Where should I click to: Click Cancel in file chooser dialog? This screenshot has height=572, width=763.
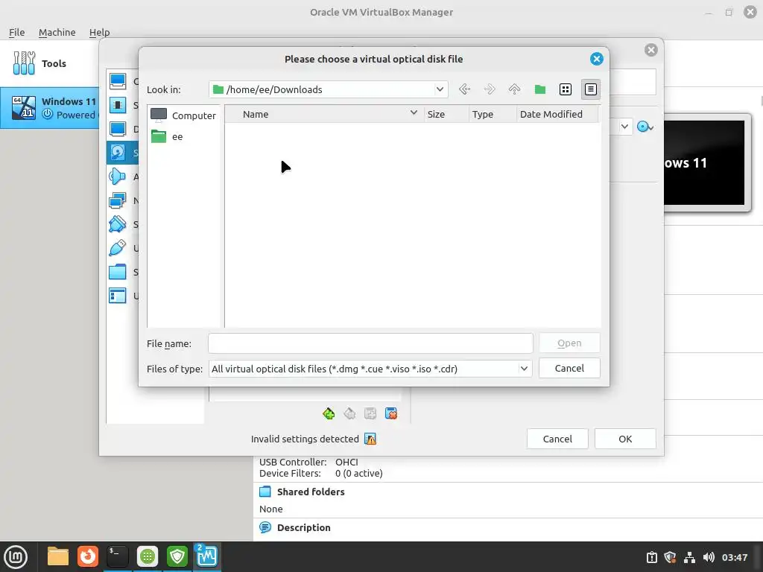pyautogui.click(x=569, y=368)
